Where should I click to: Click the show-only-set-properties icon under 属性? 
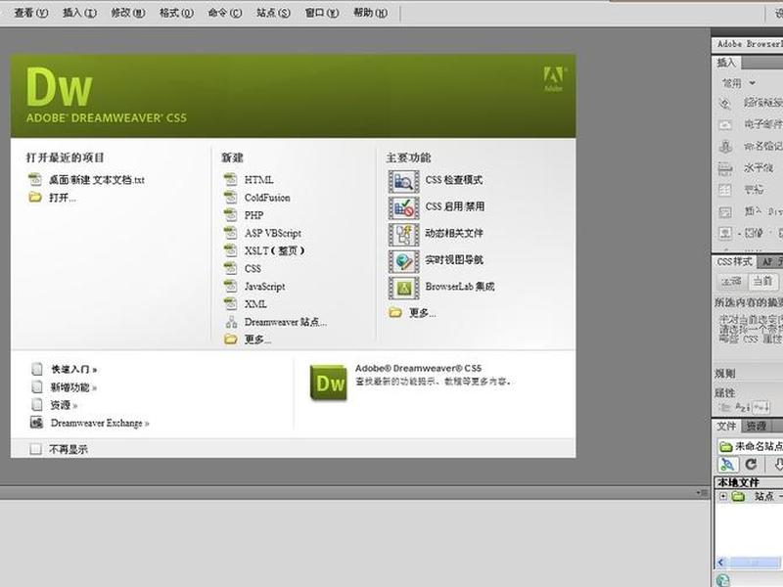(761, 407)
